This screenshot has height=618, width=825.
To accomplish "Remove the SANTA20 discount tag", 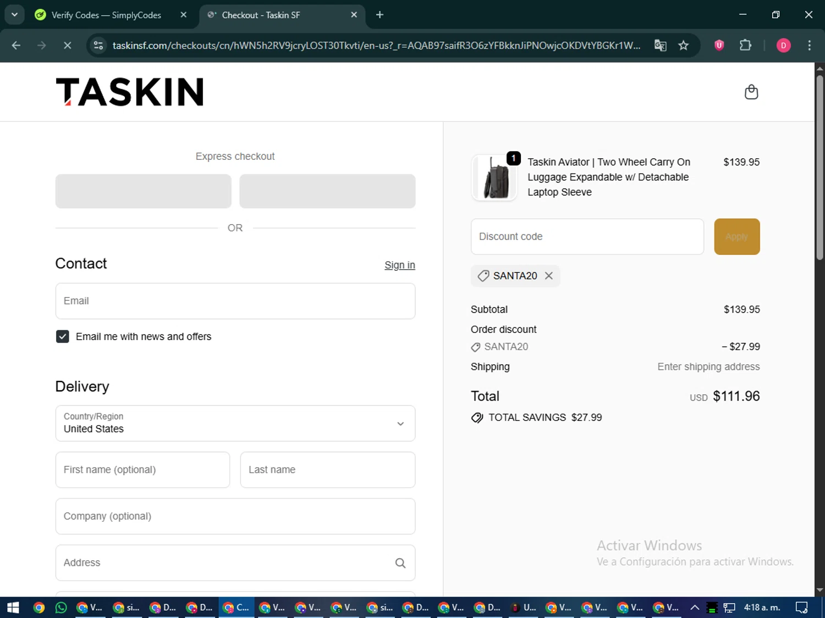I will (x=549, y=276).
